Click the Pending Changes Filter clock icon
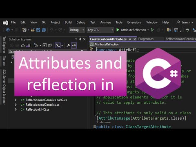The height and width of the screenshot is (147, 196). coord(36,45)
